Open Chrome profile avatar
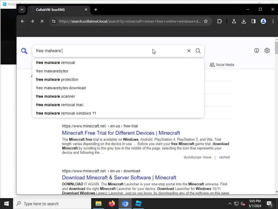The width and height of the screenshot is (278, 209). (x=263, y=21)
